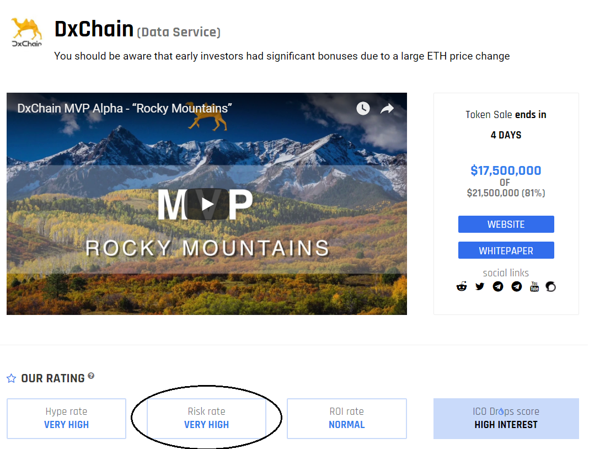Click the DxChain page heading

94,29
